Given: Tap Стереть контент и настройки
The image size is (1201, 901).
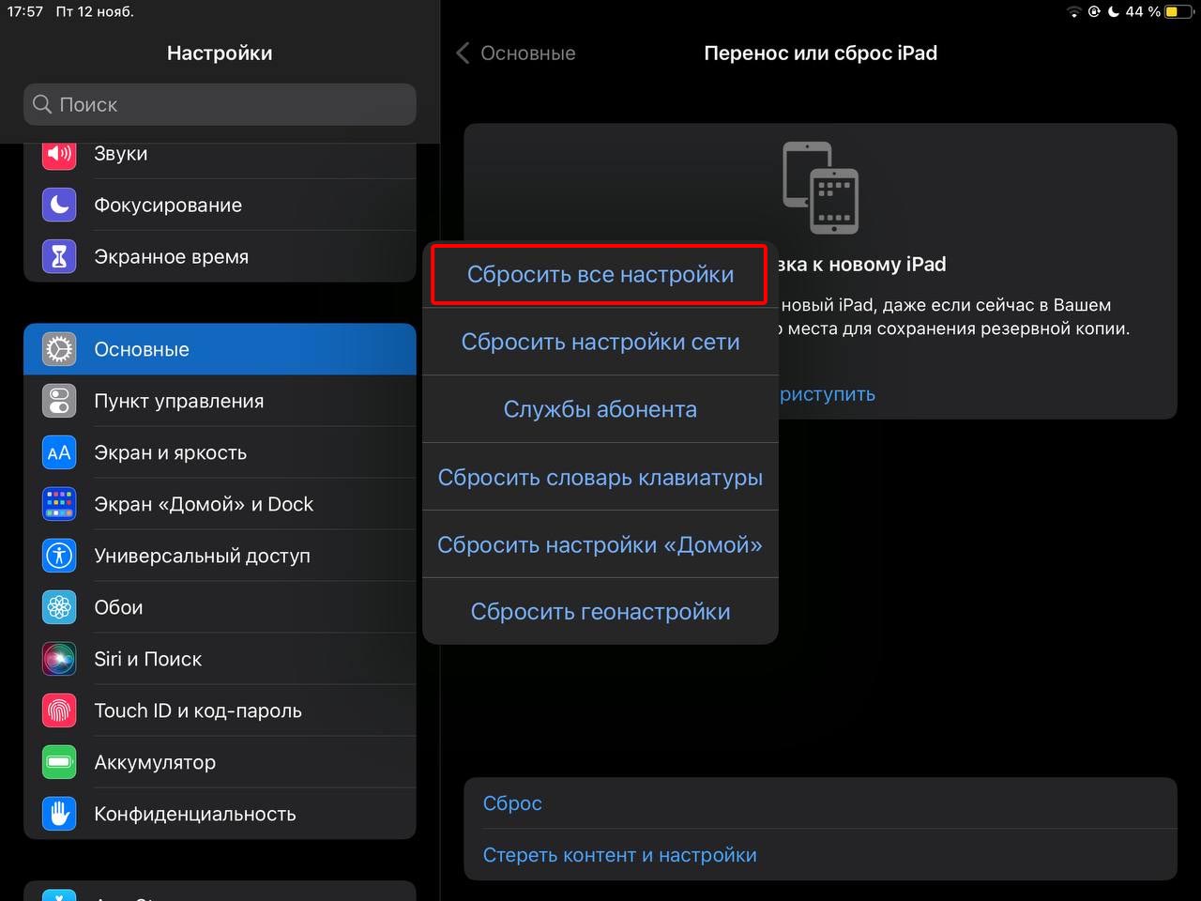Looking at the screenshot, I should [820, 855].
